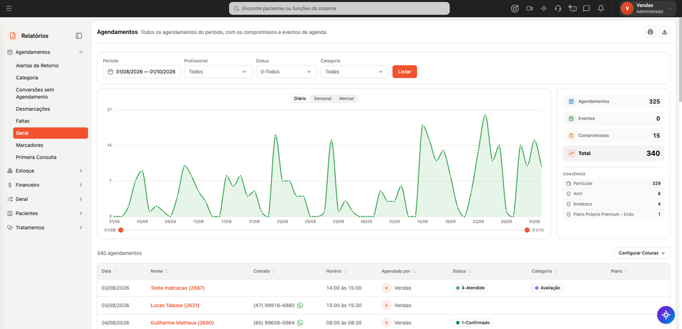682x329 pixels.
Task: Click the 01/08 range slider start handle
Action: coord(121,230)
